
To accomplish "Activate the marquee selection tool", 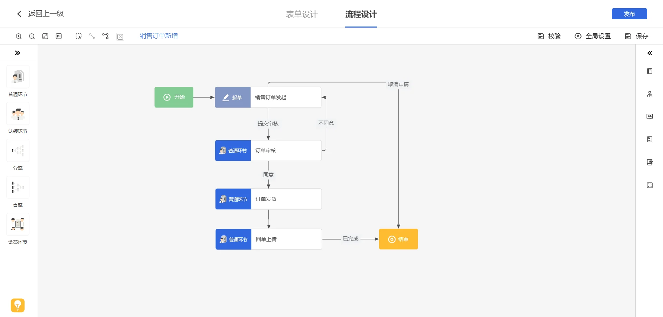I will tap(79, 36).
